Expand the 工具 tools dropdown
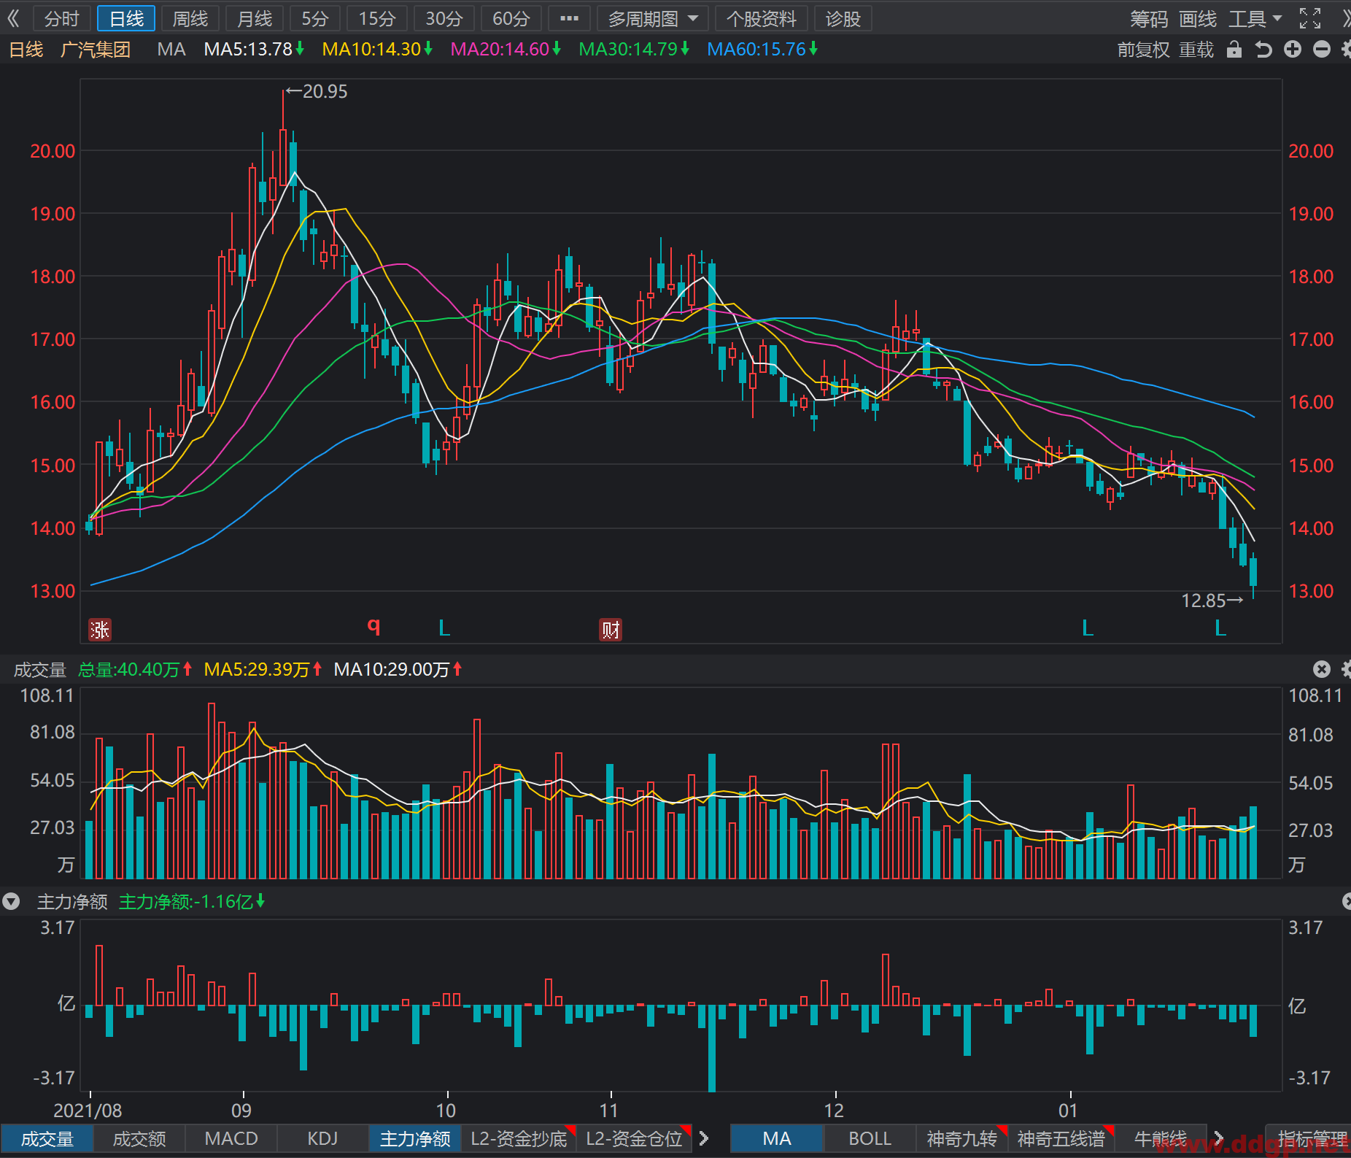This screenshot has width=1351, height=1158. [x=1255, y=18]
